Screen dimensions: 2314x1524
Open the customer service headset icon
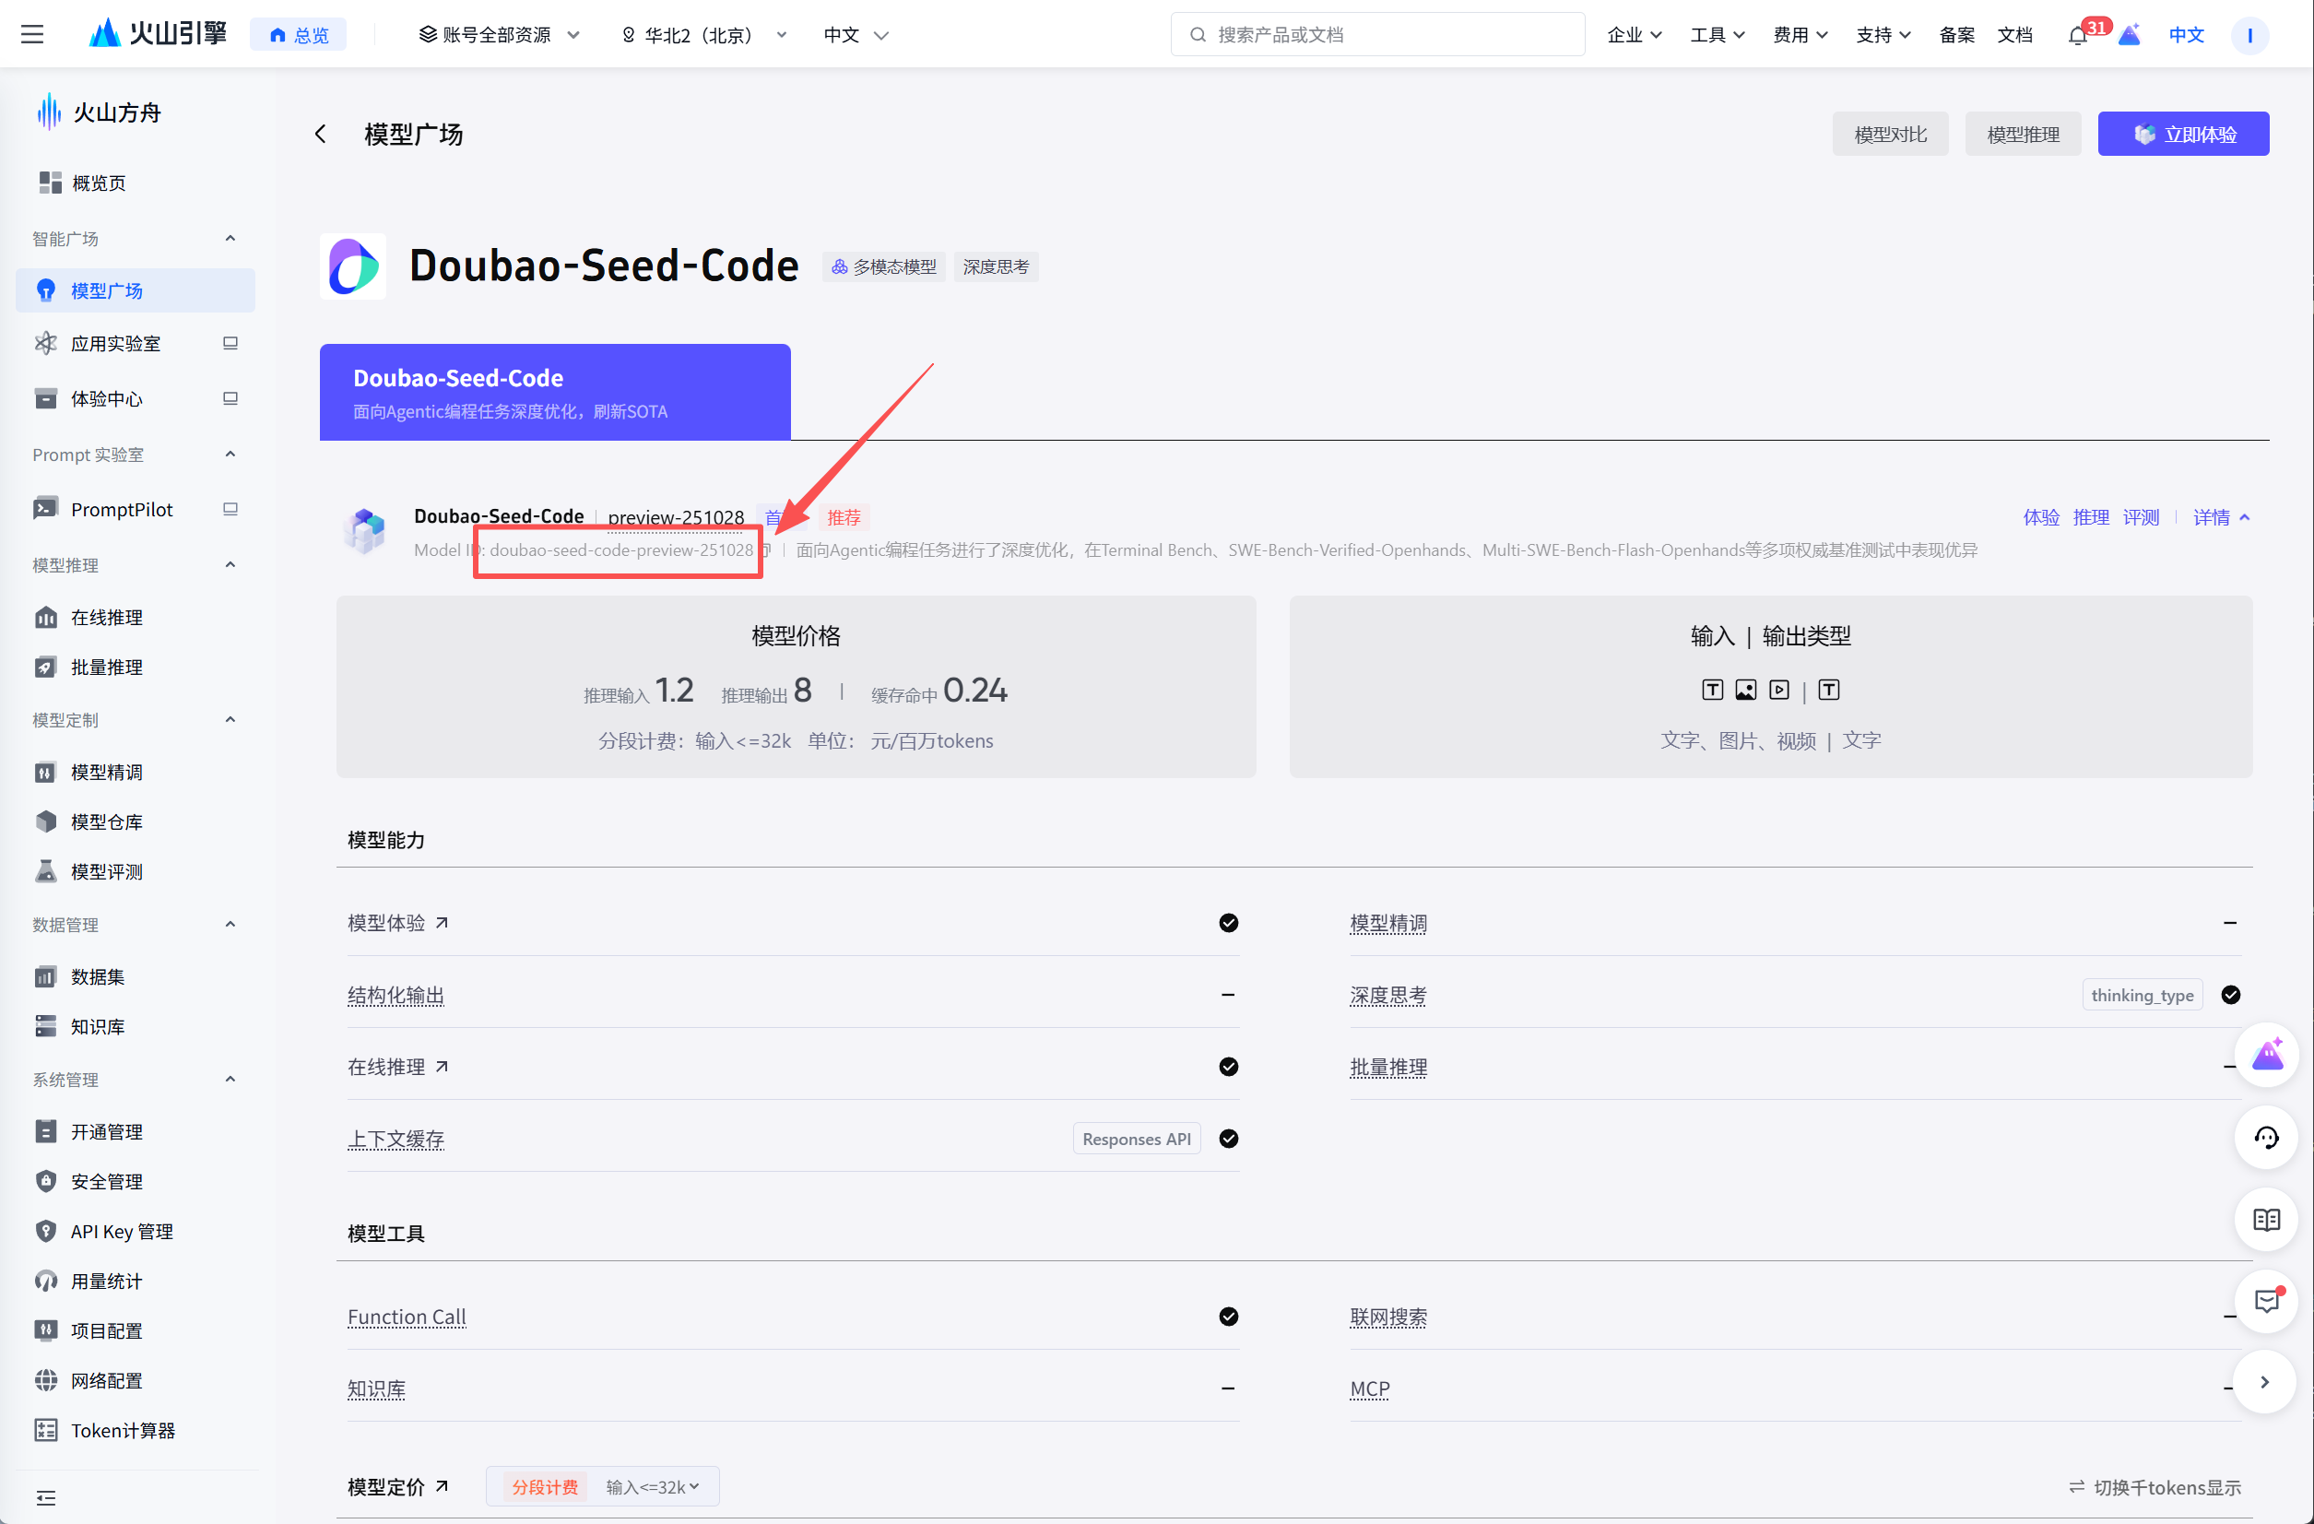pos(2265,1138)
